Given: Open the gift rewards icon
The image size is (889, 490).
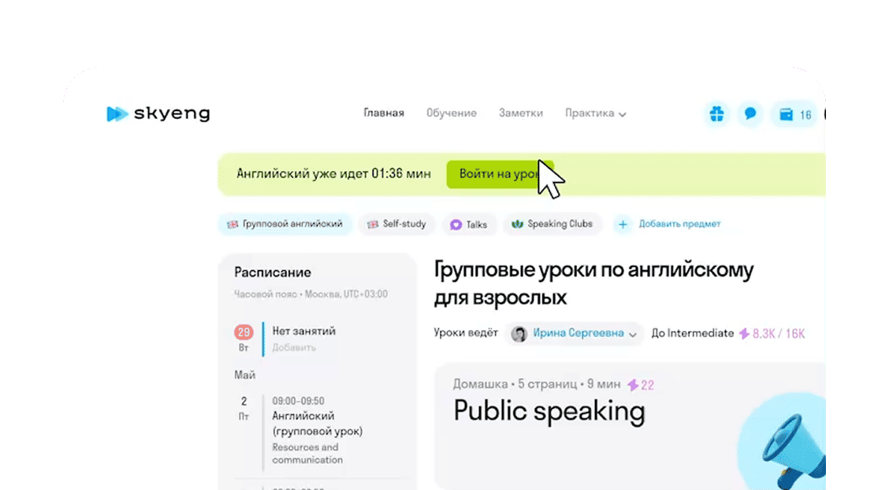Looking at the screenshot, I should point(716,114).
